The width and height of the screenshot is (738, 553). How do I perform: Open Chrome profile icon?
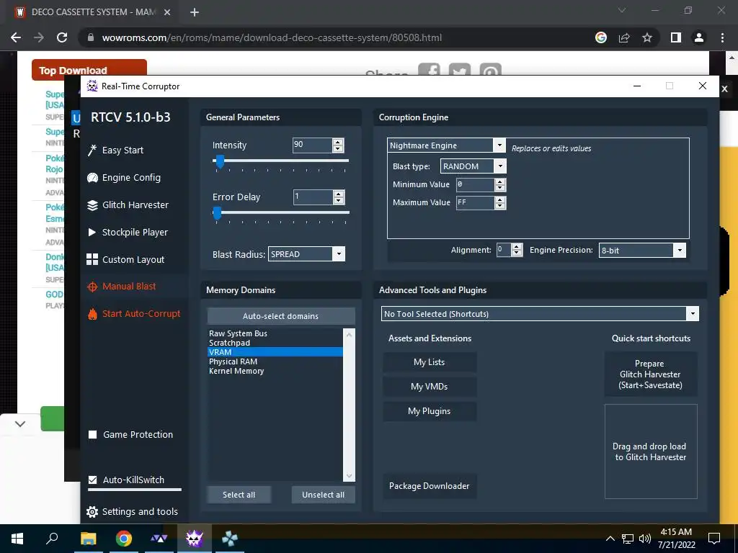699,37
